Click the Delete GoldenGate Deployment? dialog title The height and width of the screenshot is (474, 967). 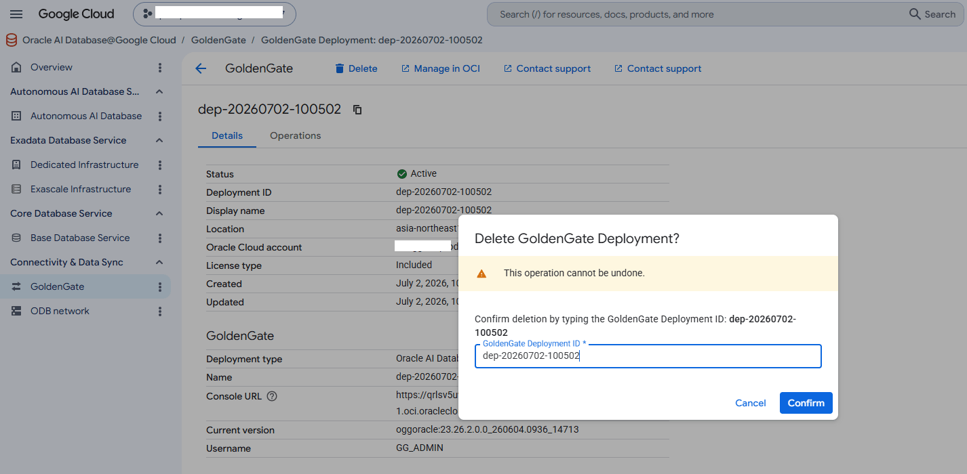pos(577,238)
